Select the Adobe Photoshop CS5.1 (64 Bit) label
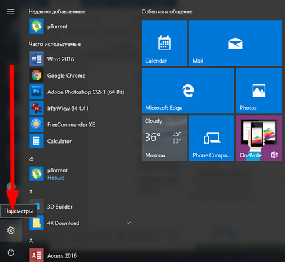This screenshot has width=285, height=262. tap(86, 92)
